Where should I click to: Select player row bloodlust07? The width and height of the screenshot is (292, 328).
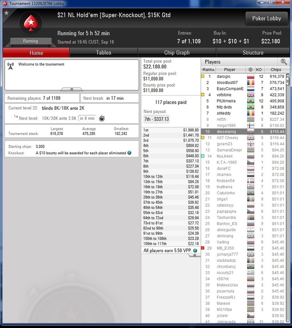(243, 82)
